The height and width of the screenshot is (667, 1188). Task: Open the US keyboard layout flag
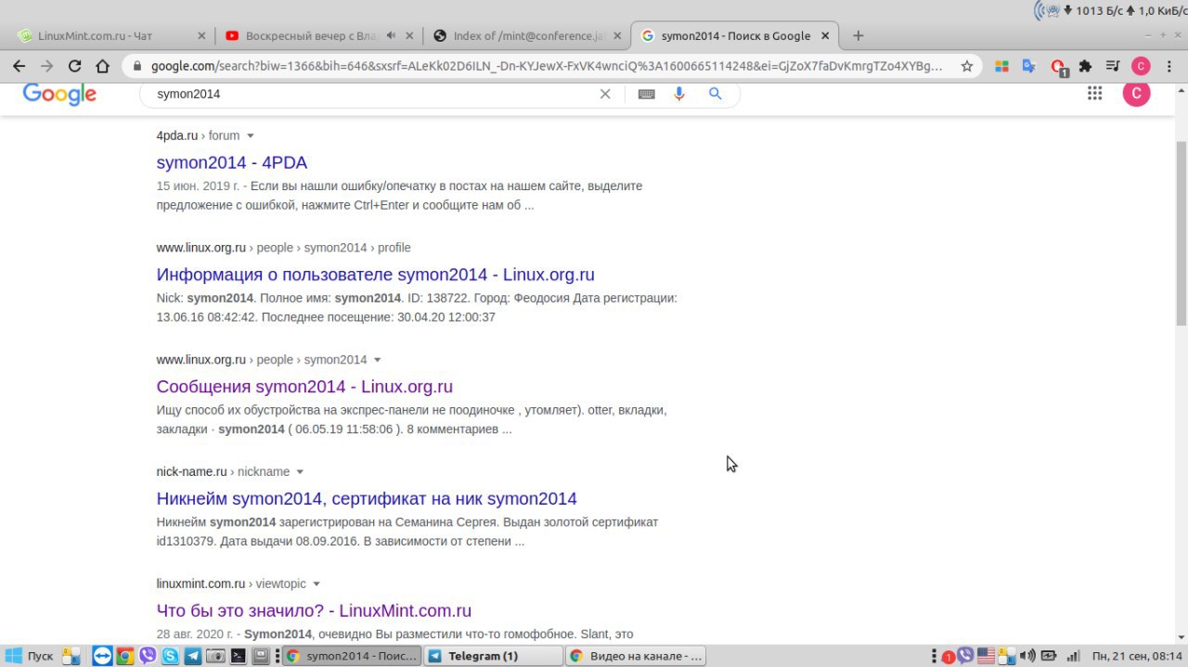click(986, 656)
